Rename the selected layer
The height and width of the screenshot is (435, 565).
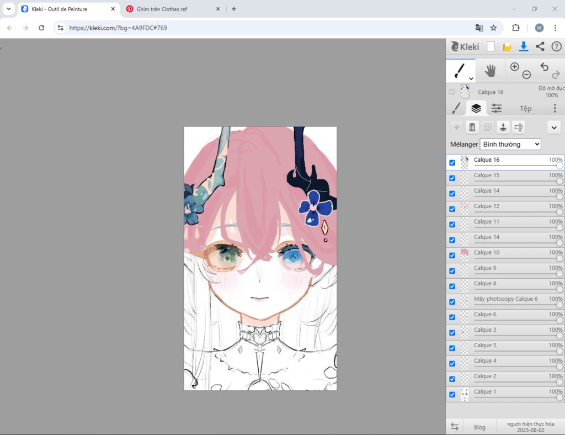pos(519,127)
